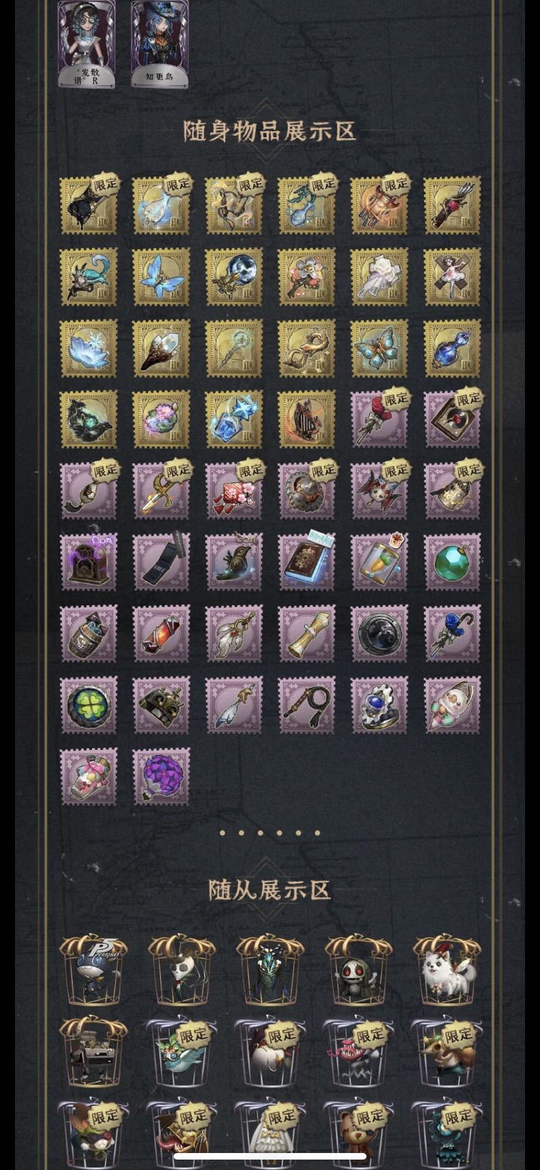
Task: Open the 发散 character costume card
Action: (x=87, y=44)
